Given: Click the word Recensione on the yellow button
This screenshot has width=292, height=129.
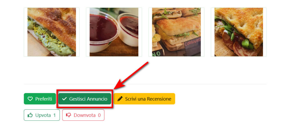Looking at the screenshot, I should (x=159, y=99).
